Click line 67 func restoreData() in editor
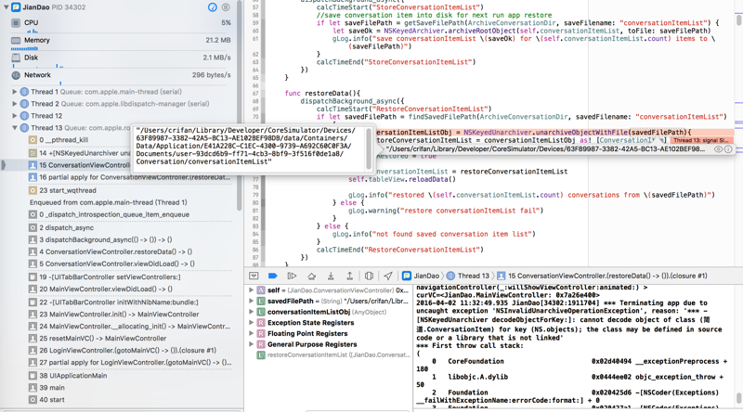 pyautogui.click(x=322, y=94)
